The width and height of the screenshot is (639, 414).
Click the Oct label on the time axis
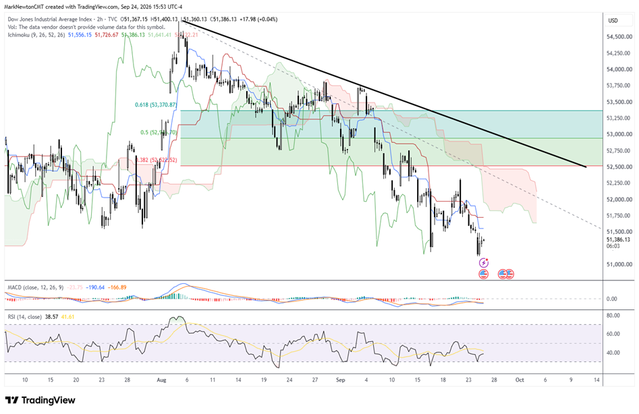[x=520, y=380]
